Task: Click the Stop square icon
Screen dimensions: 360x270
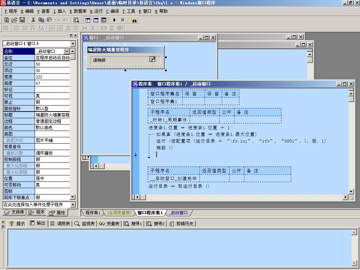Action: click(123, 20)
